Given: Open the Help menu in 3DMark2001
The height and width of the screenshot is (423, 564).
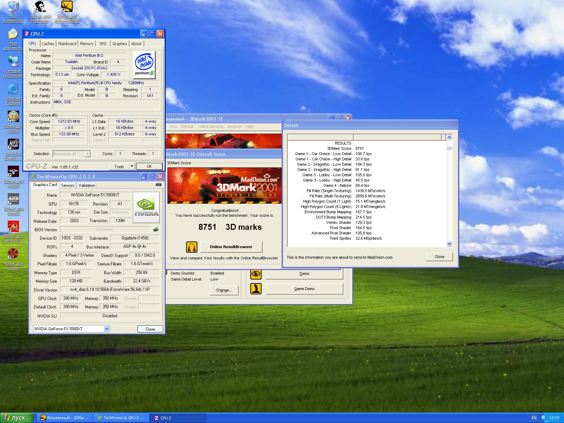Looking at the screenshot, I should pos(250,127).
